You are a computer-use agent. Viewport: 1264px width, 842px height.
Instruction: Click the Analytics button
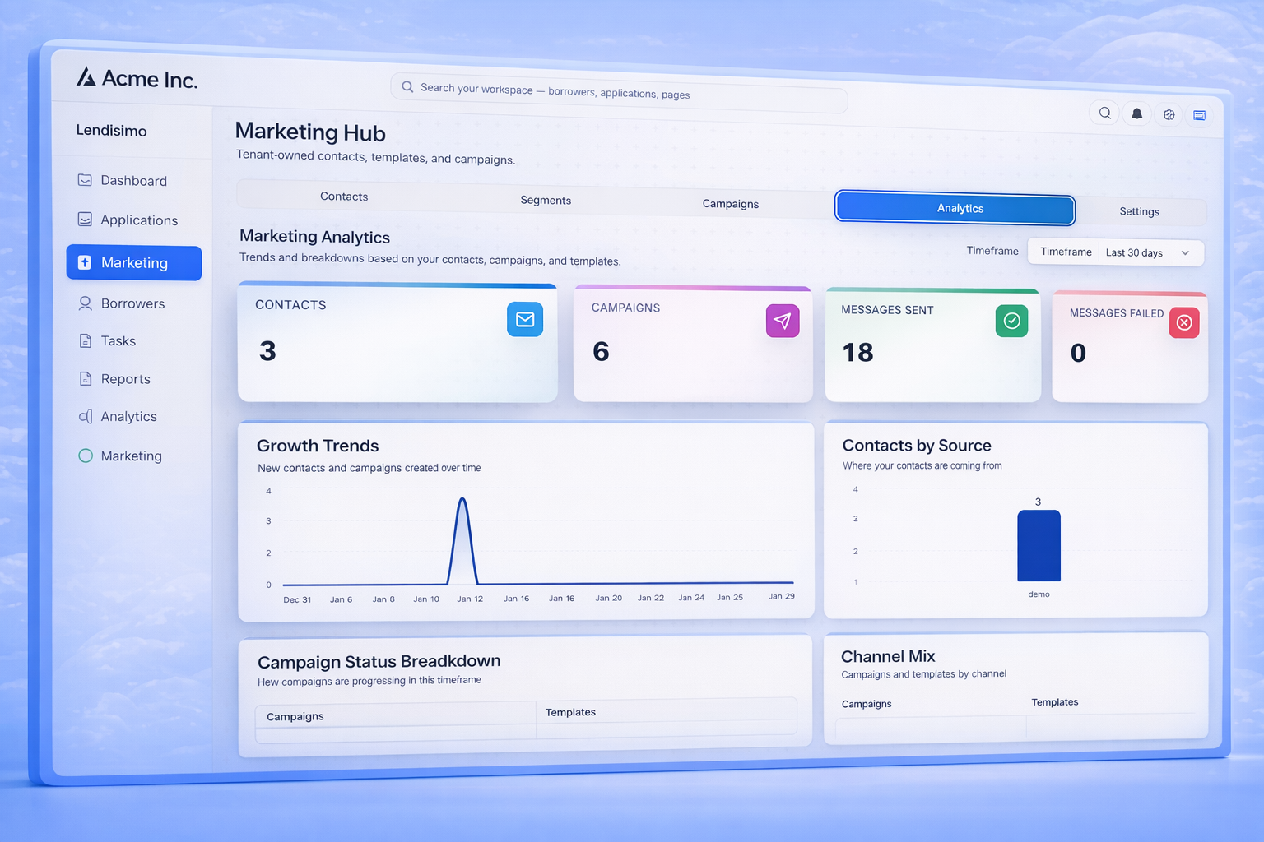[955, 208]
